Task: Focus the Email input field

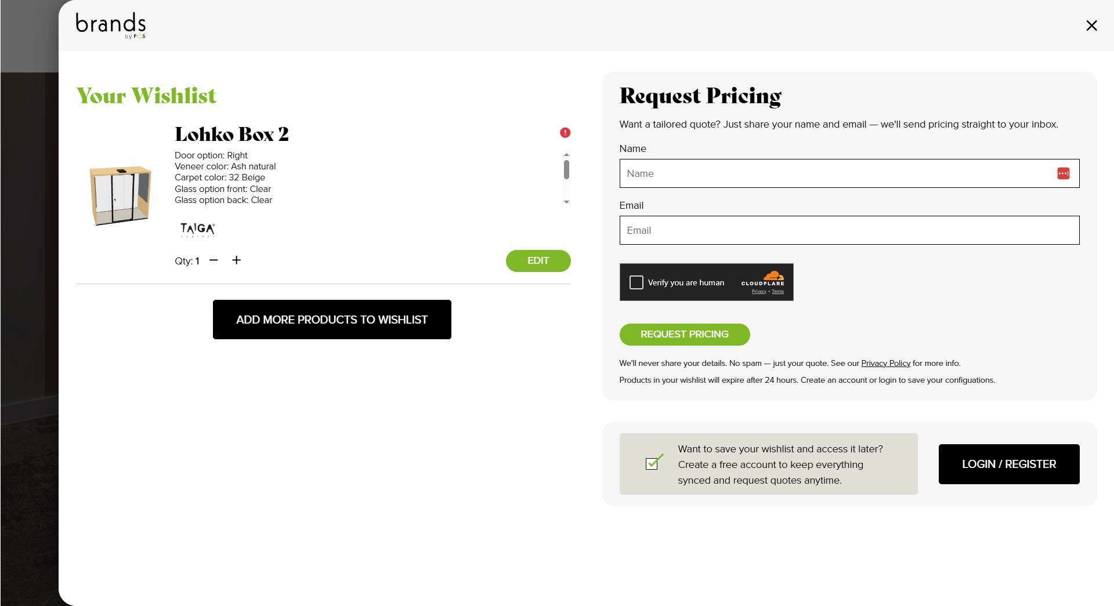Action: [x=849, y=230]
